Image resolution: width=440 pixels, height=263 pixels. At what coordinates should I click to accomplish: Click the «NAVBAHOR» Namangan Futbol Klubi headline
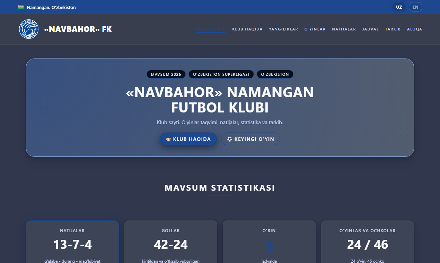[x=220, y=100]
